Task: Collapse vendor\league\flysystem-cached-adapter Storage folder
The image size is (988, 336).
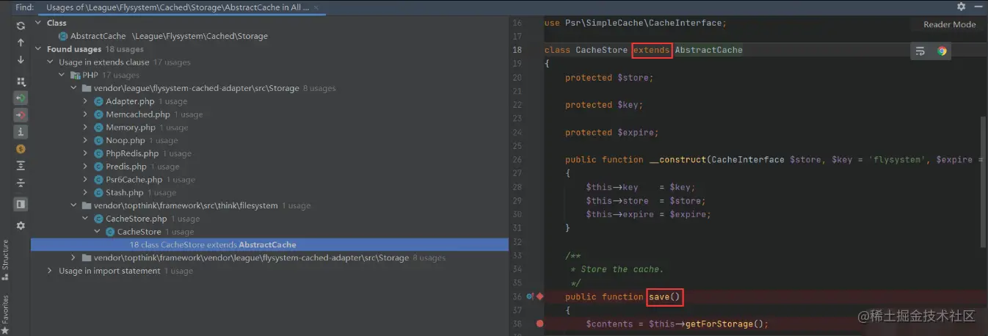Action: (74, 88)
